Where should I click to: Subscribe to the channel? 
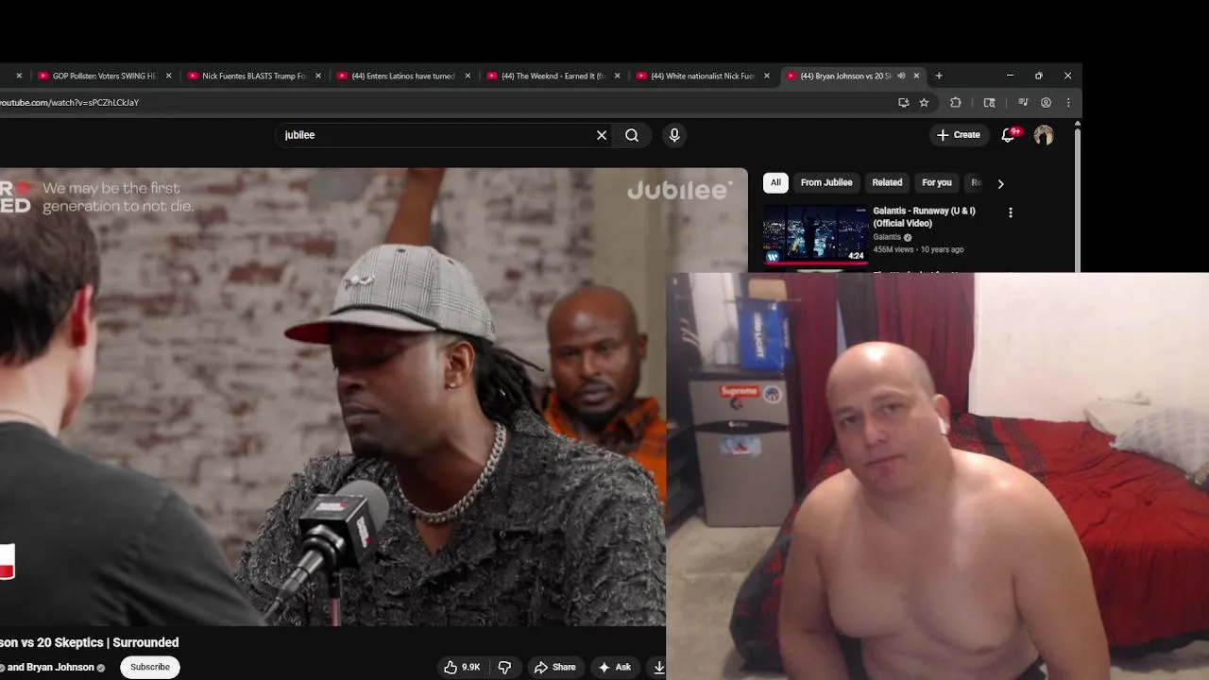click(150, 667)
